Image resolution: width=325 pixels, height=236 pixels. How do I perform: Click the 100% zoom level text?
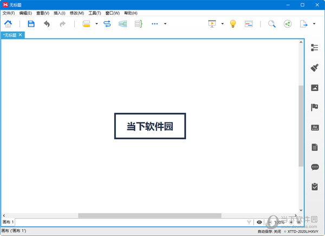click(x=279, y=222)
